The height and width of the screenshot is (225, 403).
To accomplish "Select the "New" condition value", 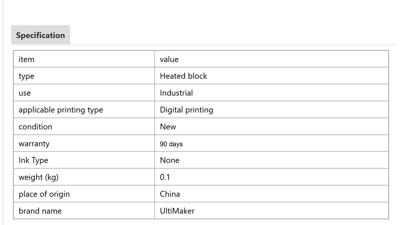I will 168,126.
